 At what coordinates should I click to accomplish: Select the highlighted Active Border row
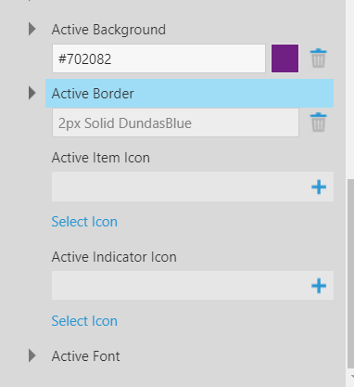(x=189, y=94)
